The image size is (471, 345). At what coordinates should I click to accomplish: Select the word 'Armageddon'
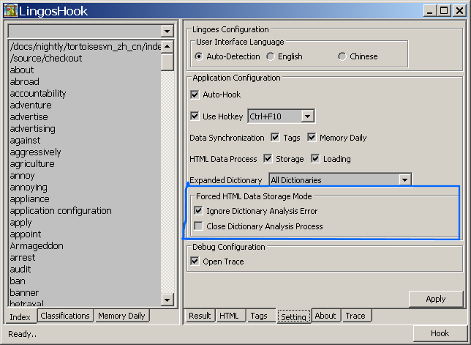pyautogui.click(x=85, y=245)
